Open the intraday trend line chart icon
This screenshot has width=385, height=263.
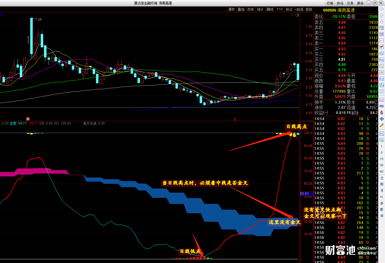coord(381,41)
